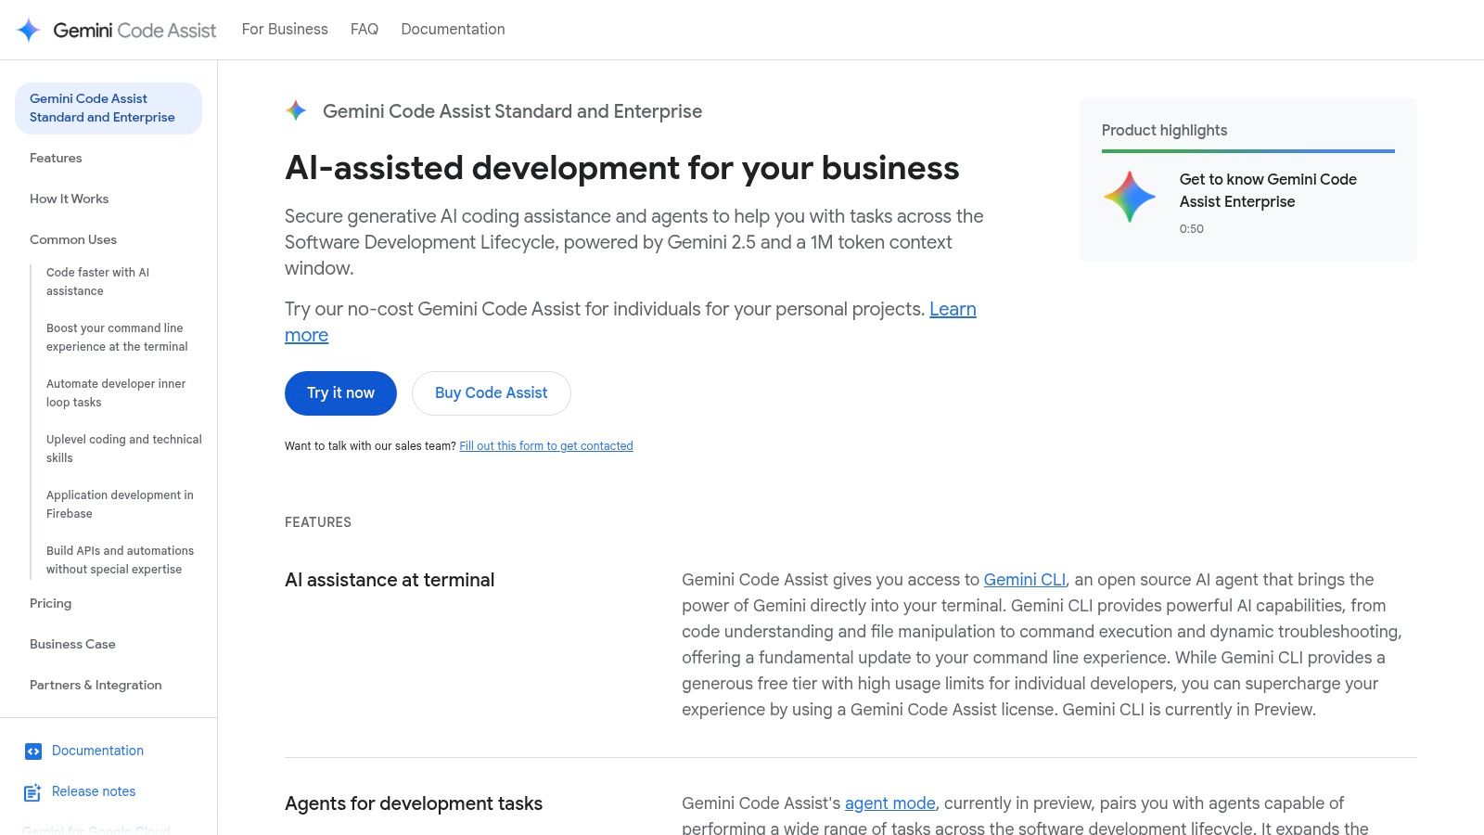
Task: Click the Try it now button
Action: coord(340,393)
